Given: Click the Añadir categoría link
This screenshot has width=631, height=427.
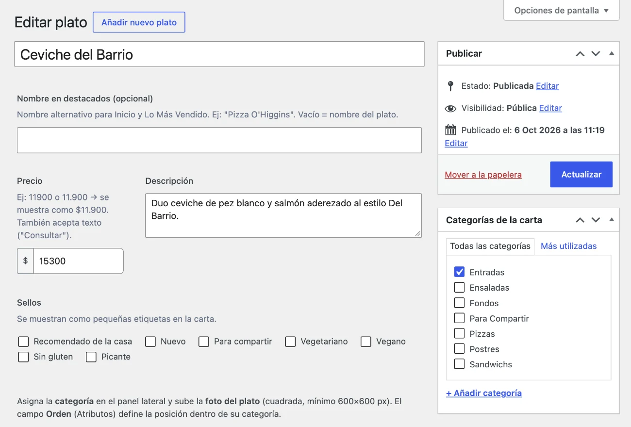Looking at the screenshot, I should 484,393.
